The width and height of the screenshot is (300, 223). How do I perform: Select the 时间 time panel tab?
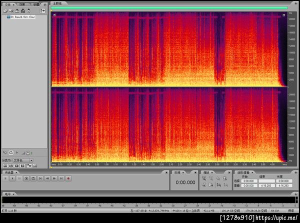click(177, 172)
